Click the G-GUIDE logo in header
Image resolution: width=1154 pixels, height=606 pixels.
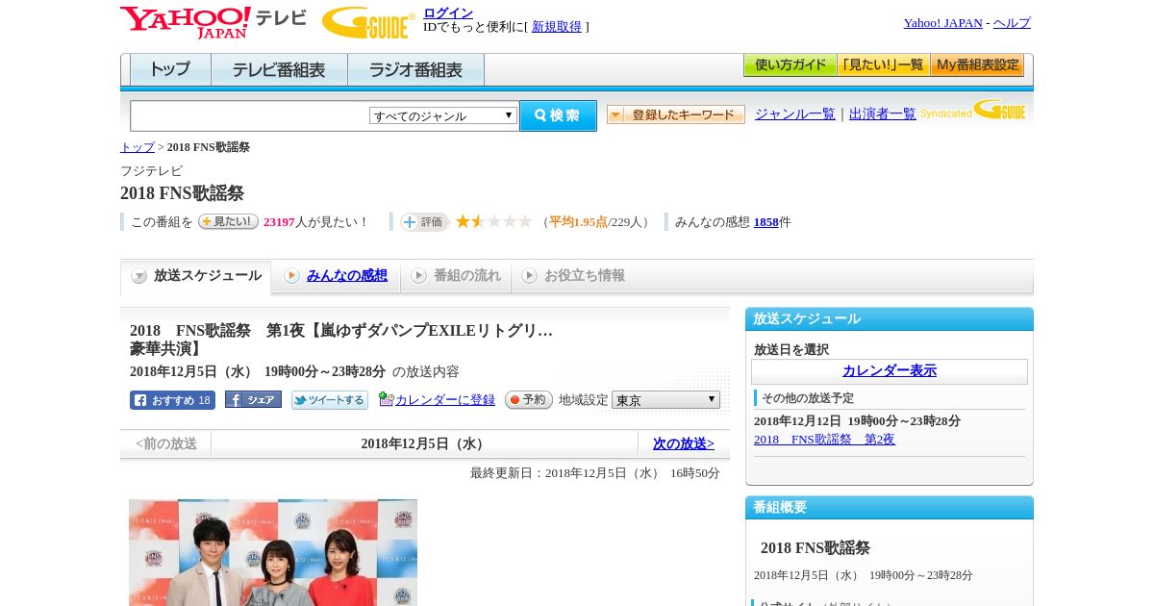tap(368, 23)
